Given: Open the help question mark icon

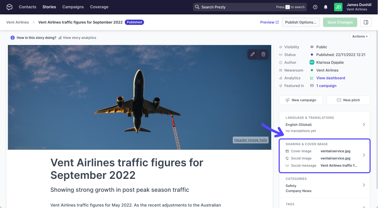Looking at the screenshot, I should [315, 7].
